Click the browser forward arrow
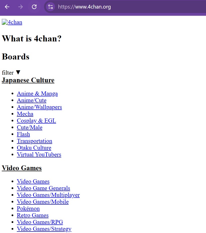206x233 pixels. [21, 7]
